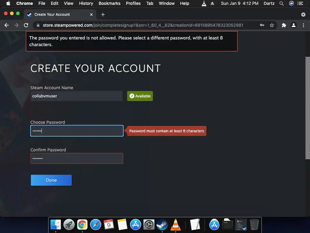Open the Help menu
This screenshot has width=310, height=233.
click(184, 3)
